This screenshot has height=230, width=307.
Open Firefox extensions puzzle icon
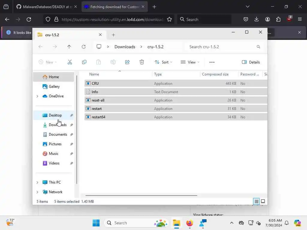tap(278, 19)
